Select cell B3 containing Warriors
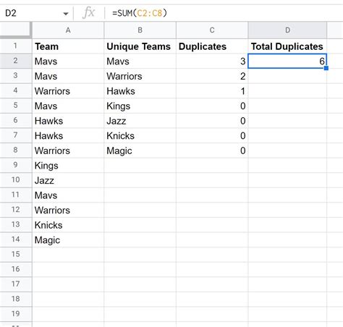The width and height of the screenshot is (343, 327). point(140,76)
